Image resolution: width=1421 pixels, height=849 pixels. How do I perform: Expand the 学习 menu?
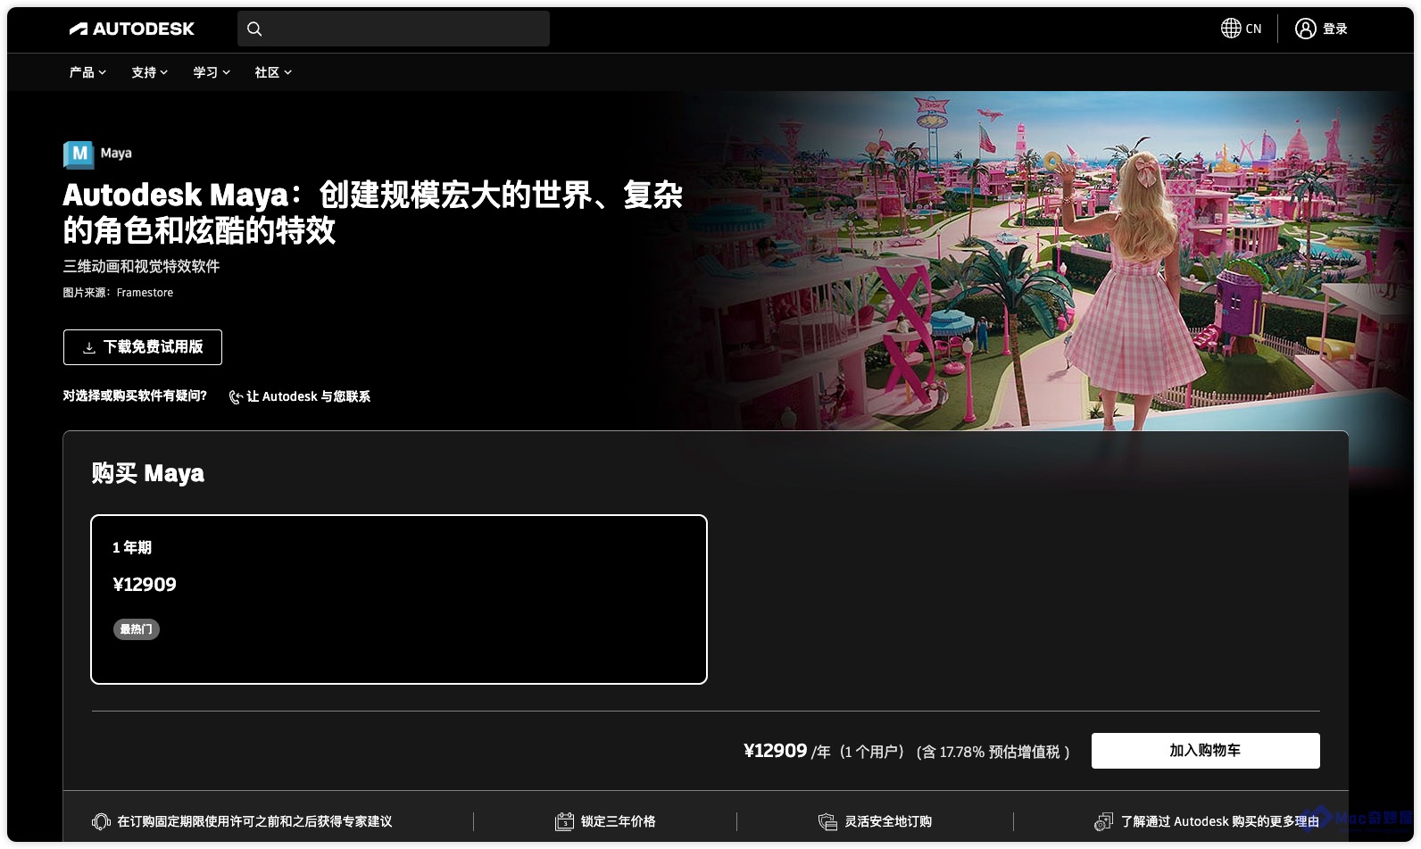[x=212, y=72]
